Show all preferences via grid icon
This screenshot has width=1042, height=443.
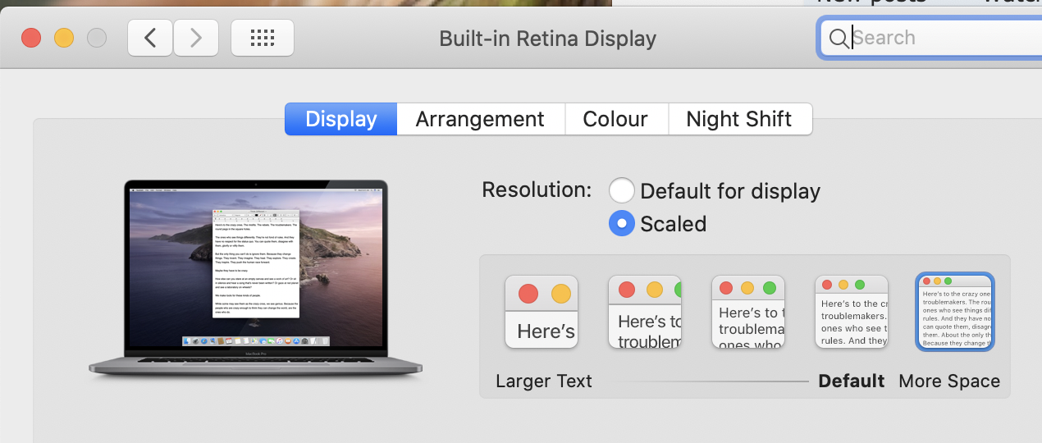[263, 38]
